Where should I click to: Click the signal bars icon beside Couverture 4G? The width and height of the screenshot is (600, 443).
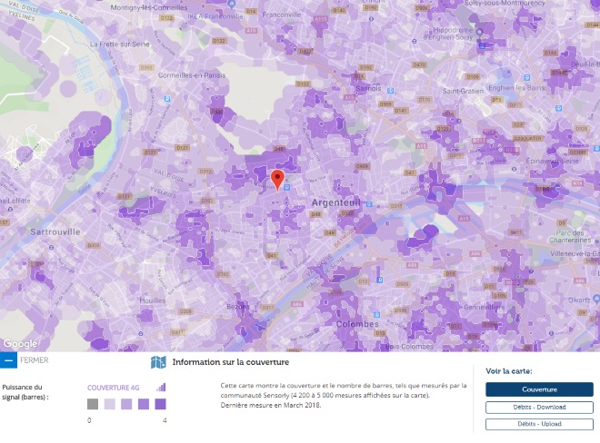(x=161, y=388)
